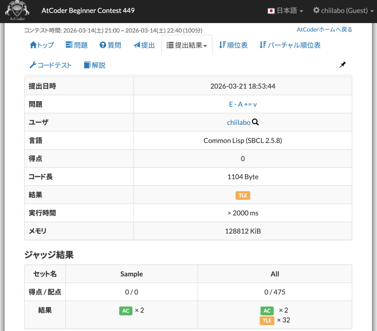Image resolution: width=377 pixels, height=331 pixels.
Task: Open the 解説 editorial tab
Action: pyautogui.click(x=95, y=65)
